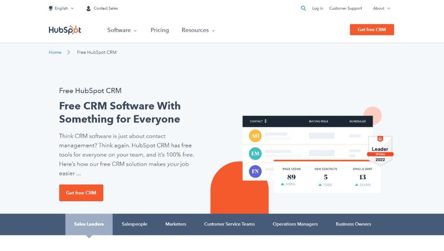
Task: Click the Emails Sent value 13
Action: (x=363, y=177)
